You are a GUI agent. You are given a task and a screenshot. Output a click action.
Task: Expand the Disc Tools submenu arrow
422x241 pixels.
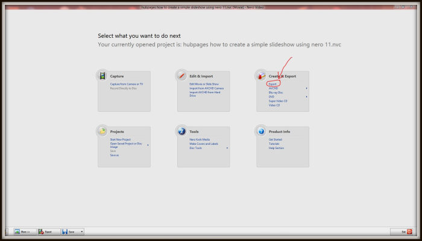click(227, 148)
